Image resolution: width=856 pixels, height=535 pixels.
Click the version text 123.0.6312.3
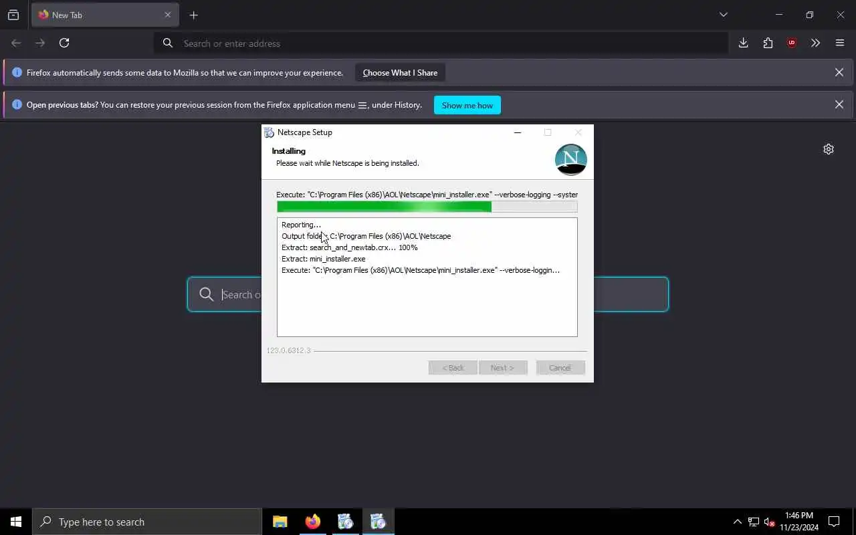288,350
